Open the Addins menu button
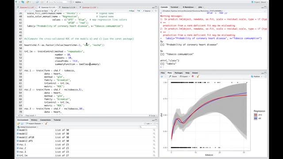 (79, 2)
